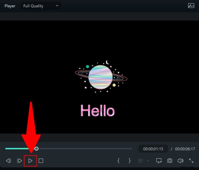
Task: Click the add-to-timeline marker icon
Action: pos(140,161)
